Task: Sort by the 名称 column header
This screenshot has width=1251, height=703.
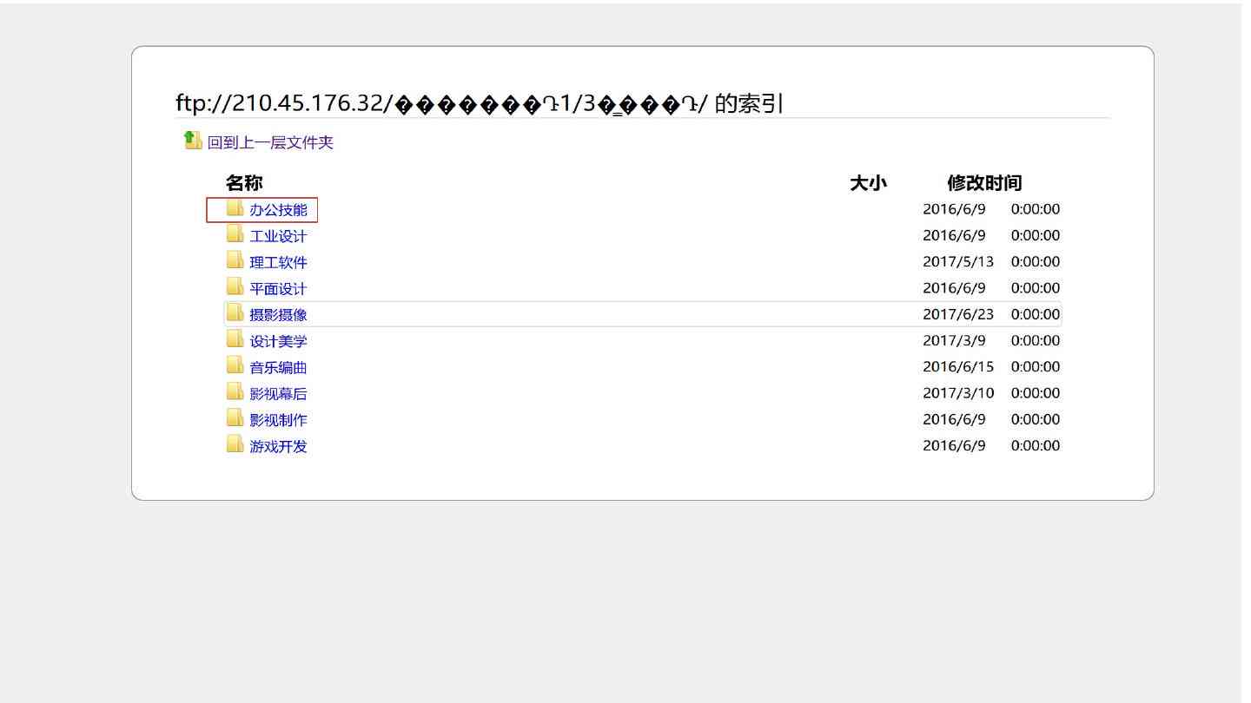Action: click(244, 183)
